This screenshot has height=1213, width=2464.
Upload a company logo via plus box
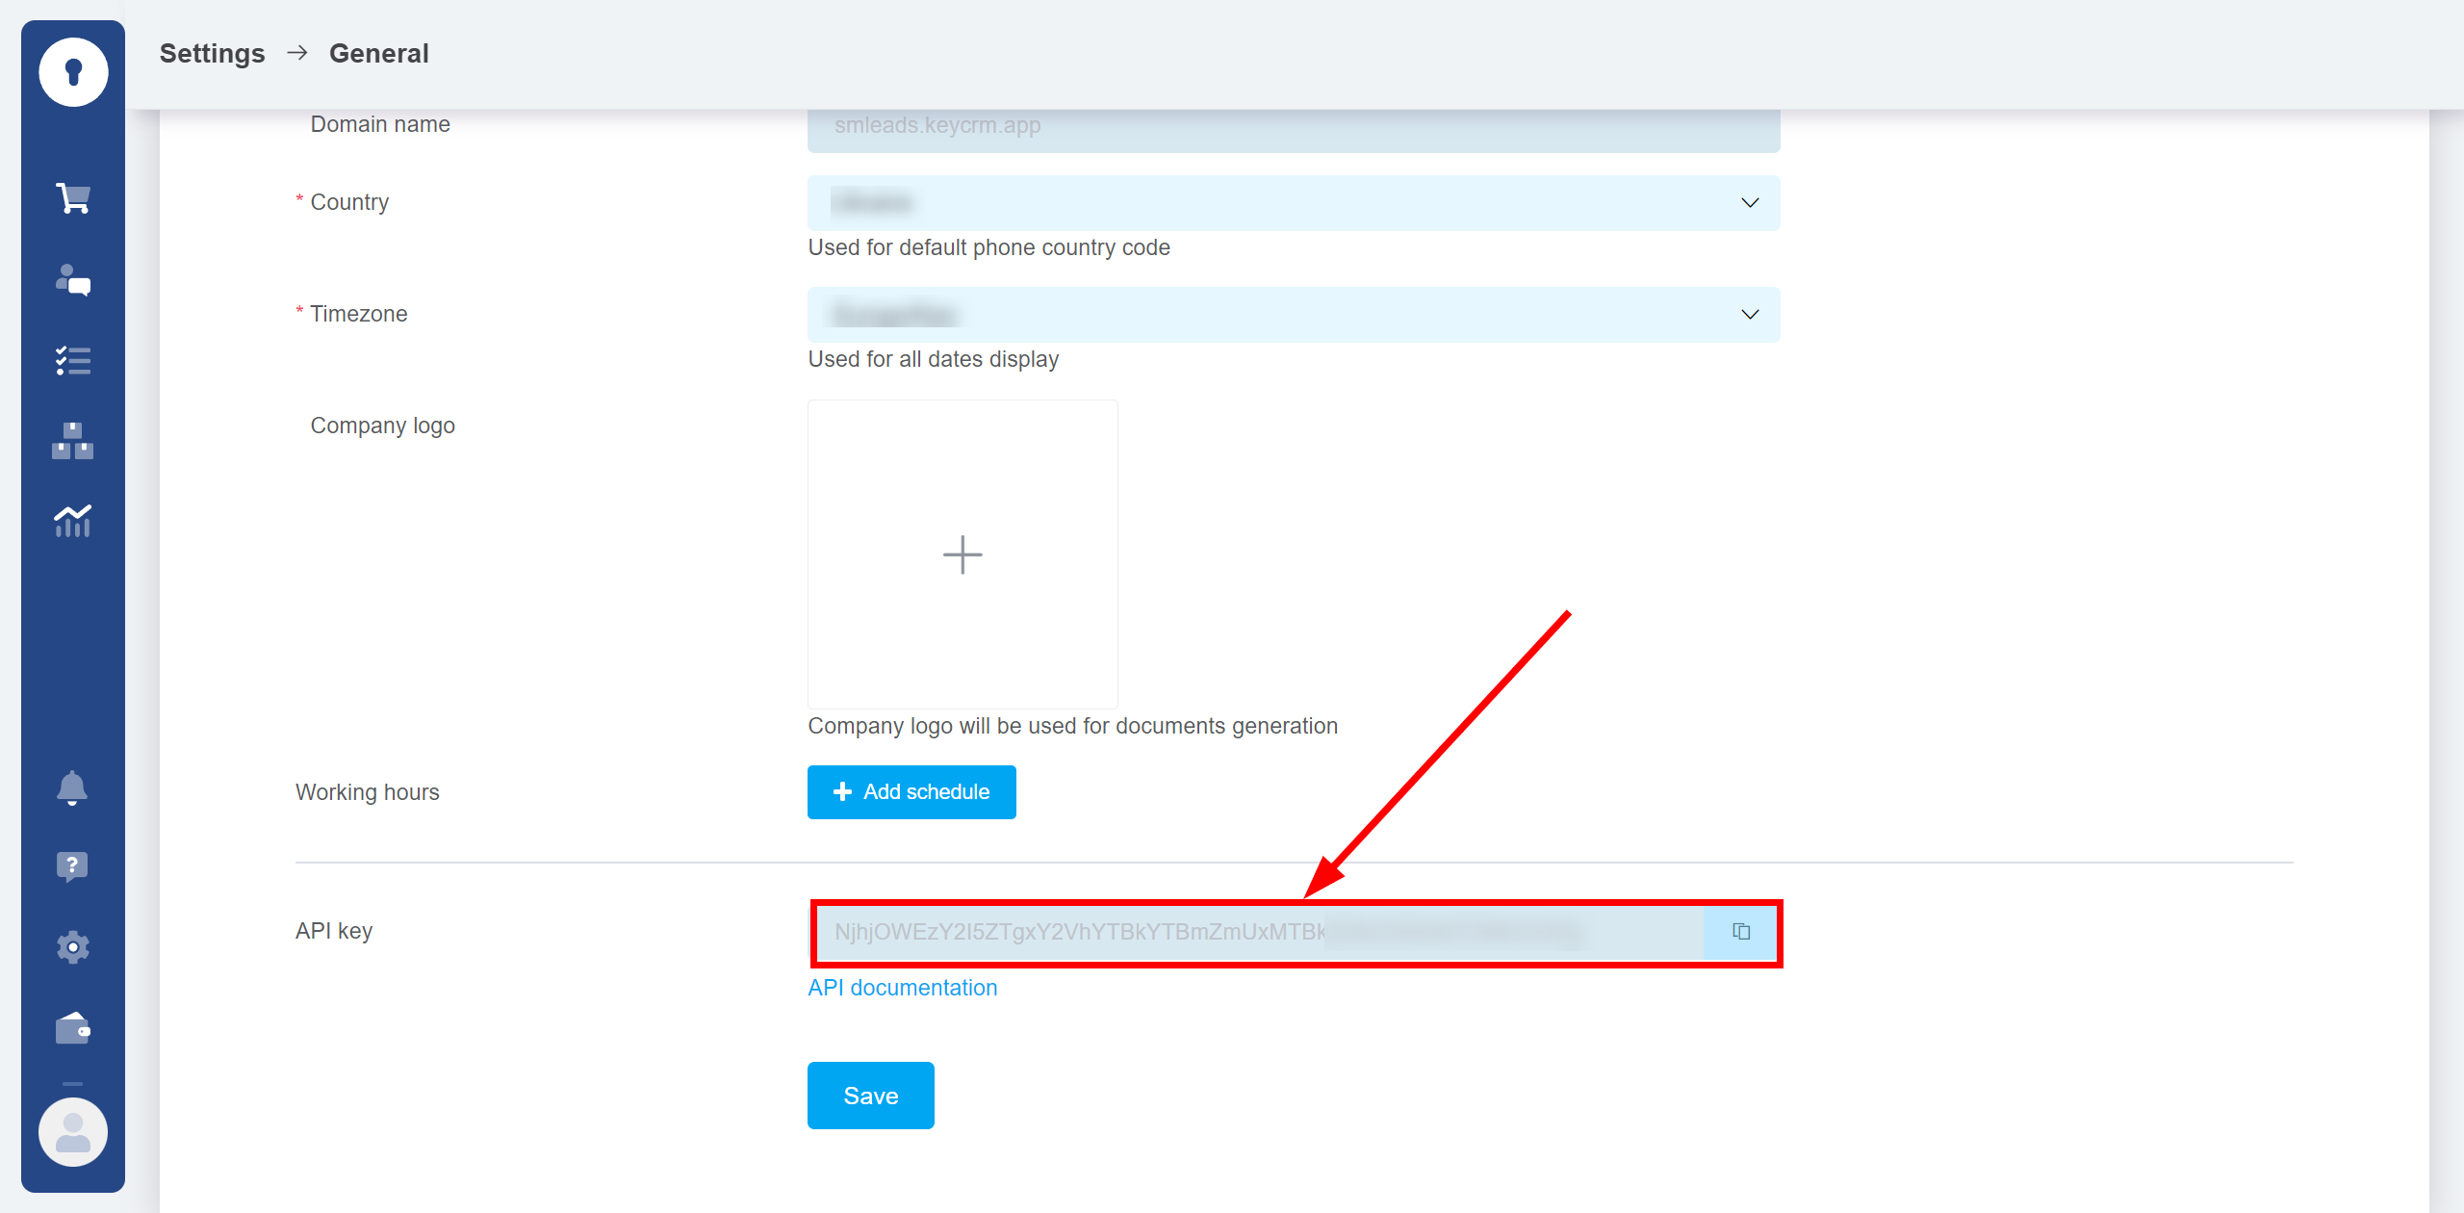962,555
